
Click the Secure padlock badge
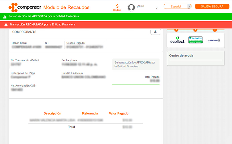pos(214,40)
